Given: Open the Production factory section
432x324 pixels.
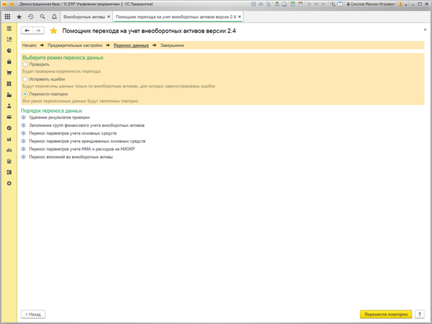Looking at the screenshot, I should [x=9, y=95].
